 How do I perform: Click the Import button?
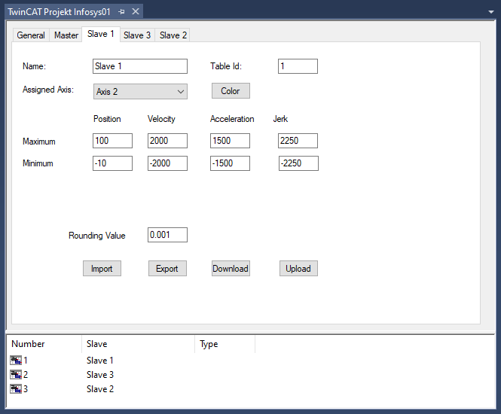pos(102,269)
